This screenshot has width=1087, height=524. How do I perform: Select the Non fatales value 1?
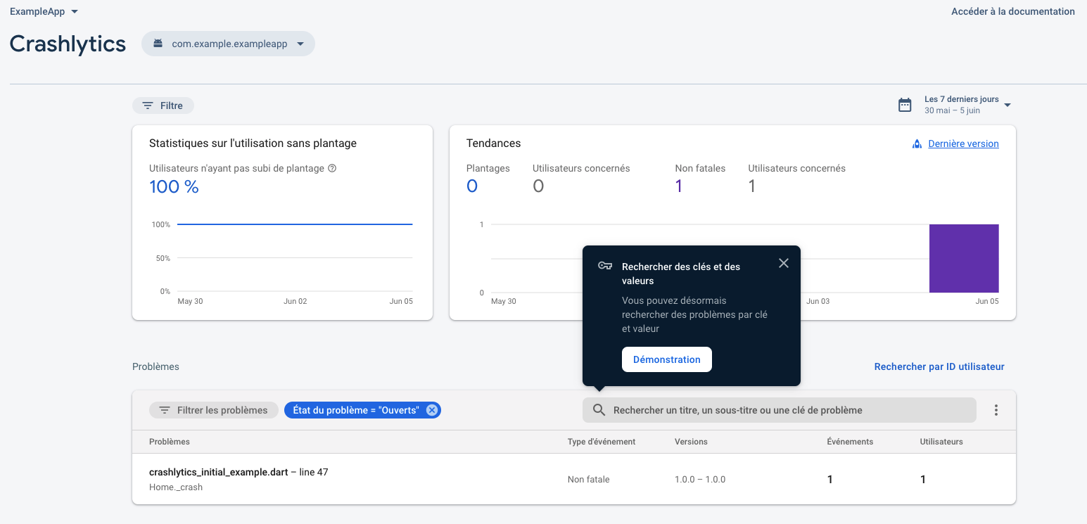click(x=679, y=186)
